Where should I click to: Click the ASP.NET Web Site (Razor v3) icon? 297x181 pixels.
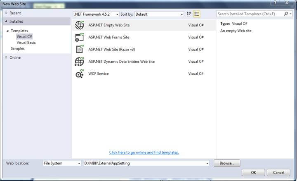pos(80,49)
